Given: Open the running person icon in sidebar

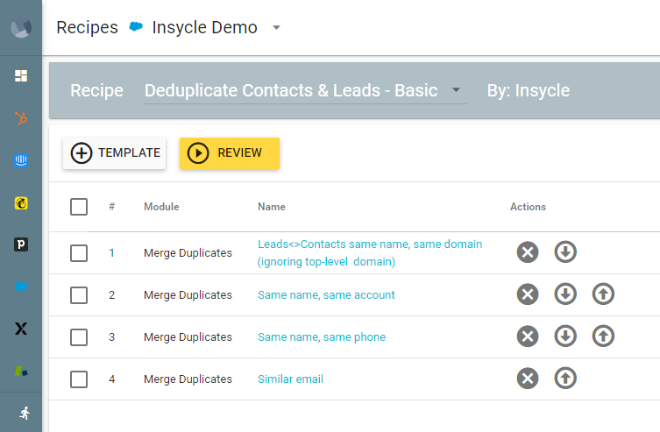Looking at the screenshot, I should [x=25, y=413].
